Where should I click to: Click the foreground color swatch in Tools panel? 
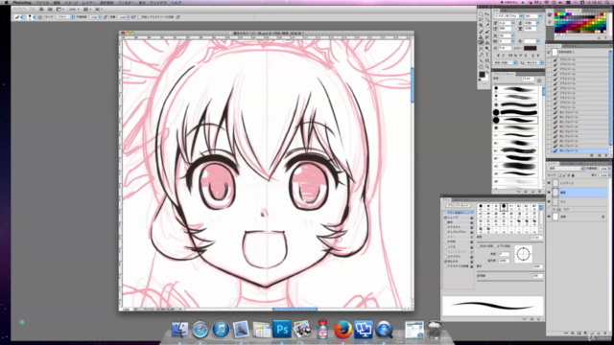(482, 75)
